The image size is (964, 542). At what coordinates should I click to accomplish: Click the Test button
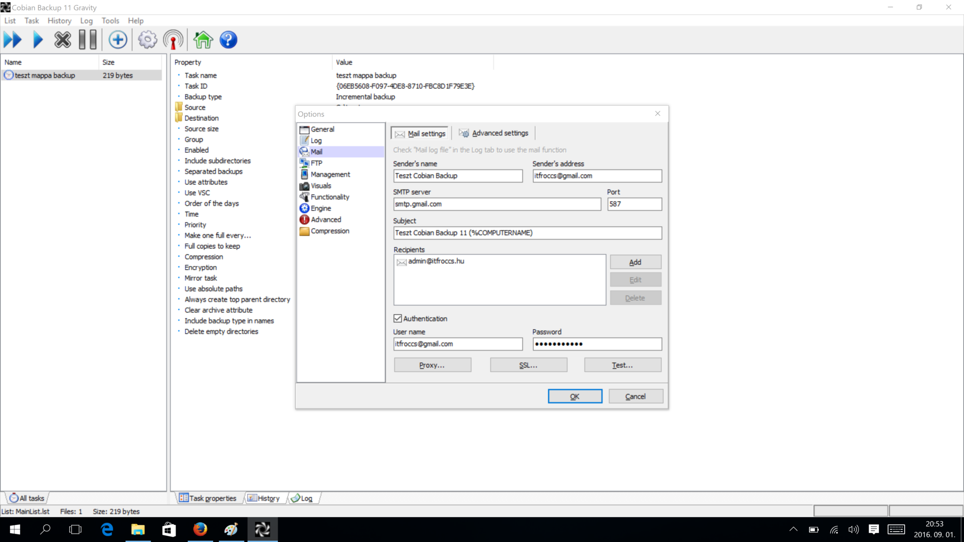622,365
